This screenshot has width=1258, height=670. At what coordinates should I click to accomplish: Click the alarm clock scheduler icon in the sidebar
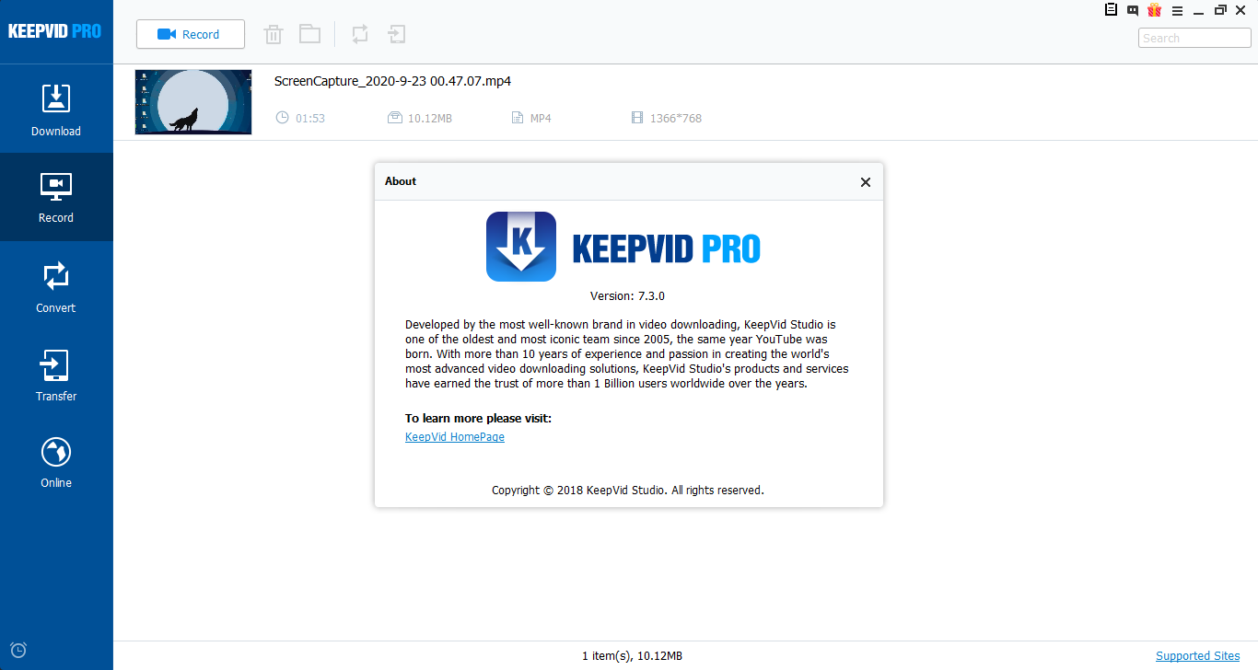tap(17, 650)
